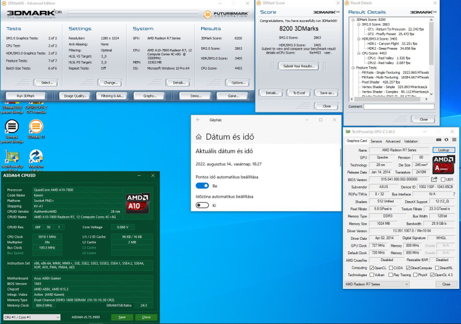The width and height of the screenshot is (461, 324).
Task: Click the BIOS export icon in GPU-Z
Action: (434, 179)
